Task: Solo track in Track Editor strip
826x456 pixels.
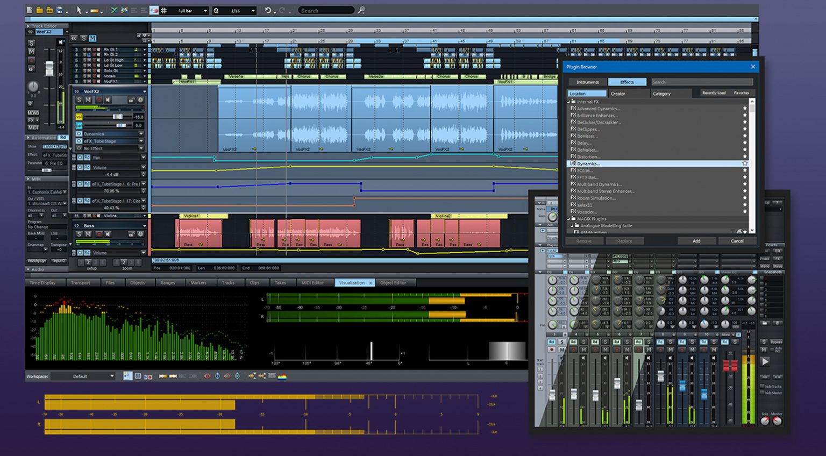Action: (x=31, y=43)
